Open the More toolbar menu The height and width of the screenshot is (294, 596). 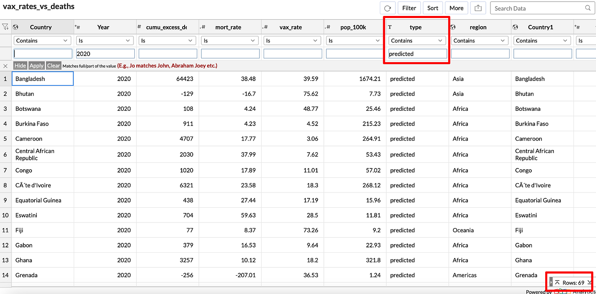tap(456, 8)
